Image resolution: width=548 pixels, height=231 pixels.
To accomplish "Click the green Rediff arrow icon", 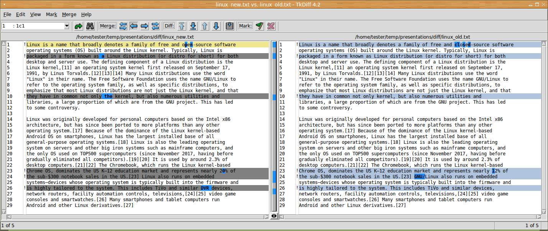I will pyautogui.click(x=79, y=26).
